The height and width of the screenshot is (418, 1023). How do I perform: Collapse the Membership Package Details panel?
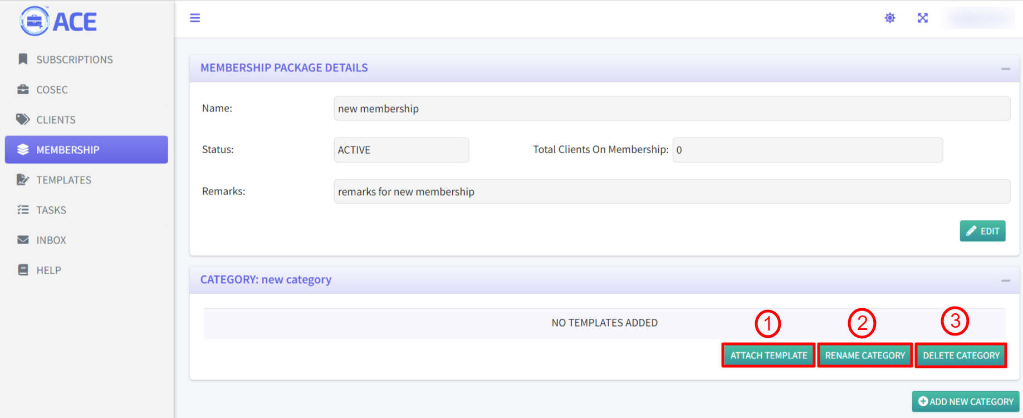coord(1006,69)
